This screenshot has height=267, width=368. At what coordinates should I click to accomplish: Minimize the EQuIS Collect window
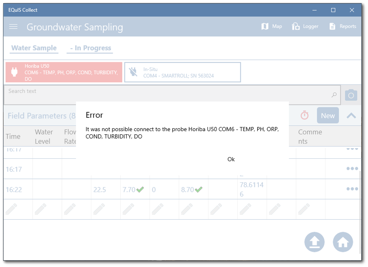point(314,10)
